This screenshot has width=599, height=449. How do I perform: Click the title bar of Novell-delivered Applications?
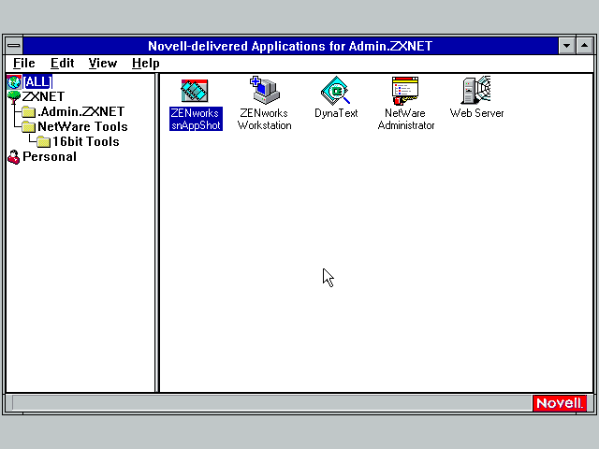click(x=290, y=46)
